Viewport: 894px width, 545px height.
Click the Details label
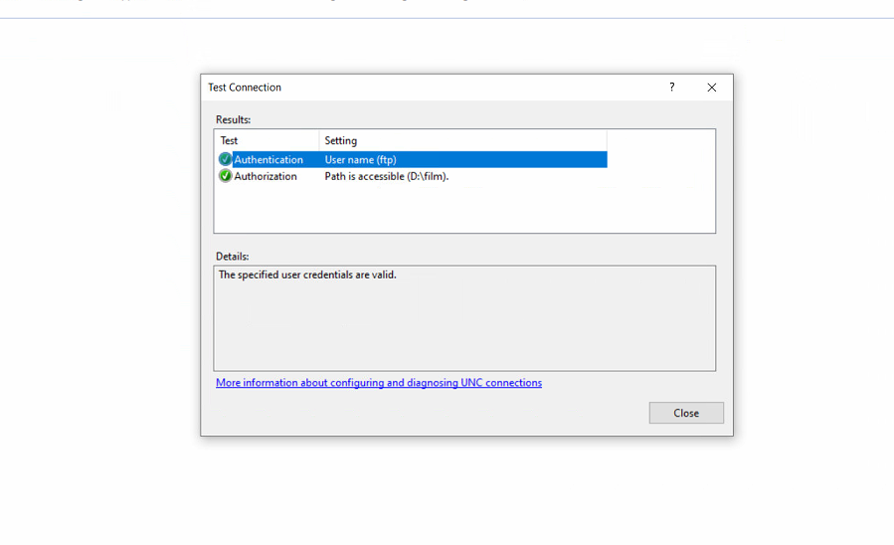[x=233, y=257]
